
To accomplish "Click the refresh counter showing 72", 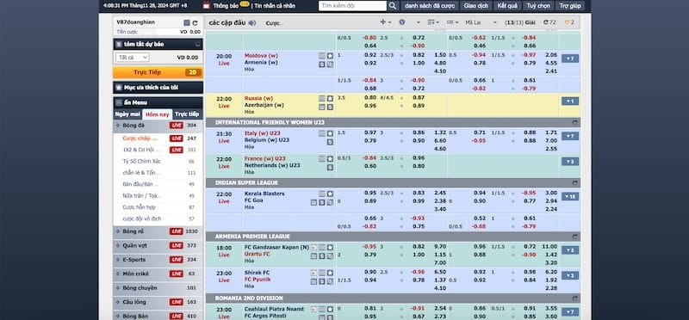I will point(549,22).
